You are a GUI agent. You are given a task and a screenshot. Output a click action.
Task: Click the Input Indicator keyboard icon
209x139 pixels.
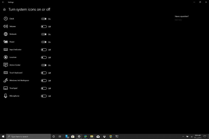tap(5, 50)
